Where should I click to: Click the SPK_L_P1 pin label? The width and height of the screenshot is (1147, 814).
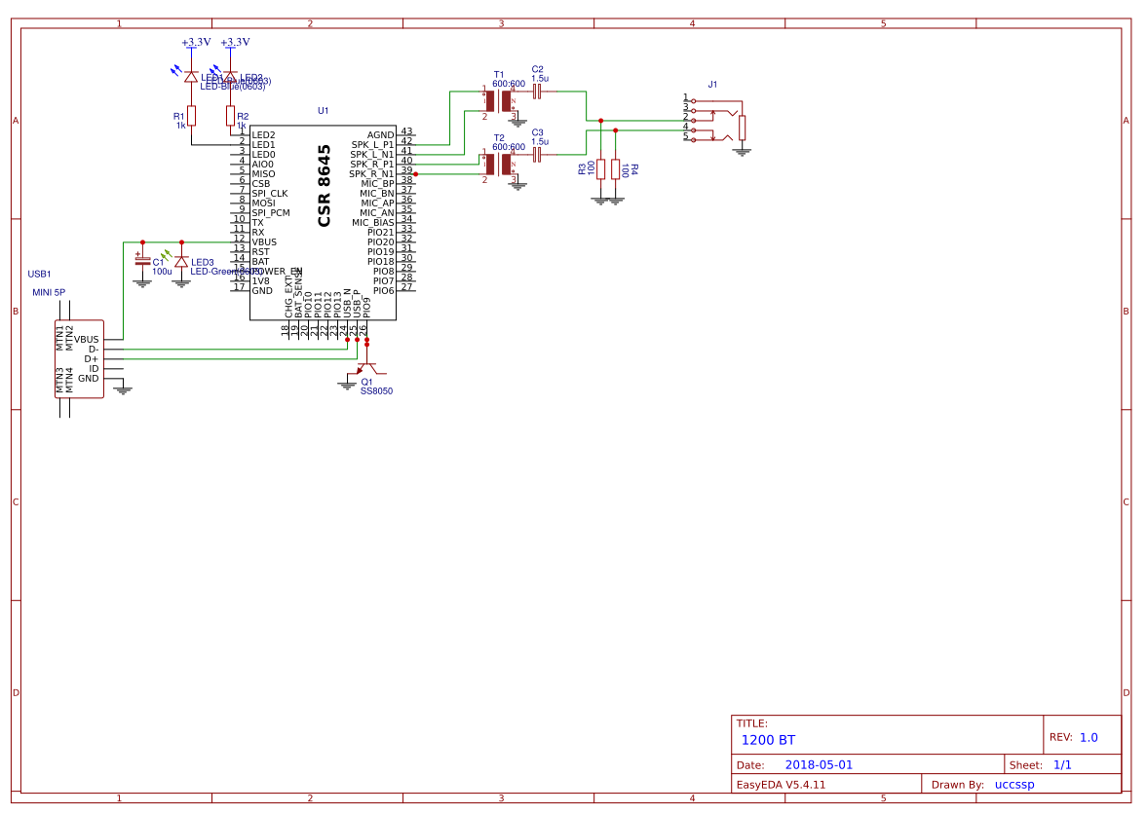[x=372, y=145]
